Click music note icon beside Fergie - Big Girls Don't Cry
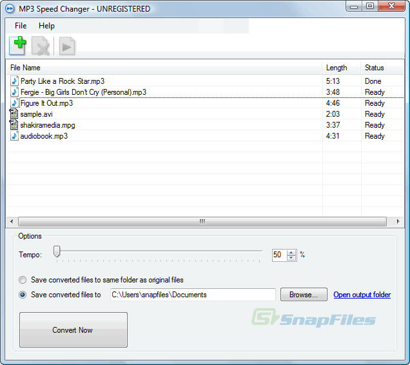The image size is (410, 365). click(14, 92)
